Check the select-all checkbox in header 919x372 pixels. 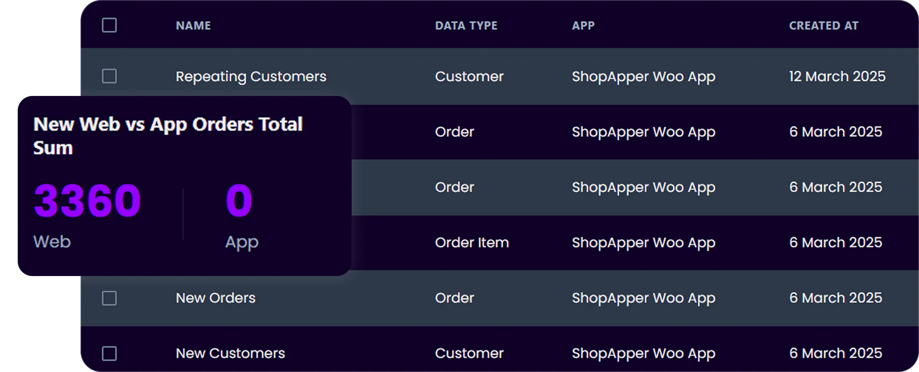coord(109,25)
